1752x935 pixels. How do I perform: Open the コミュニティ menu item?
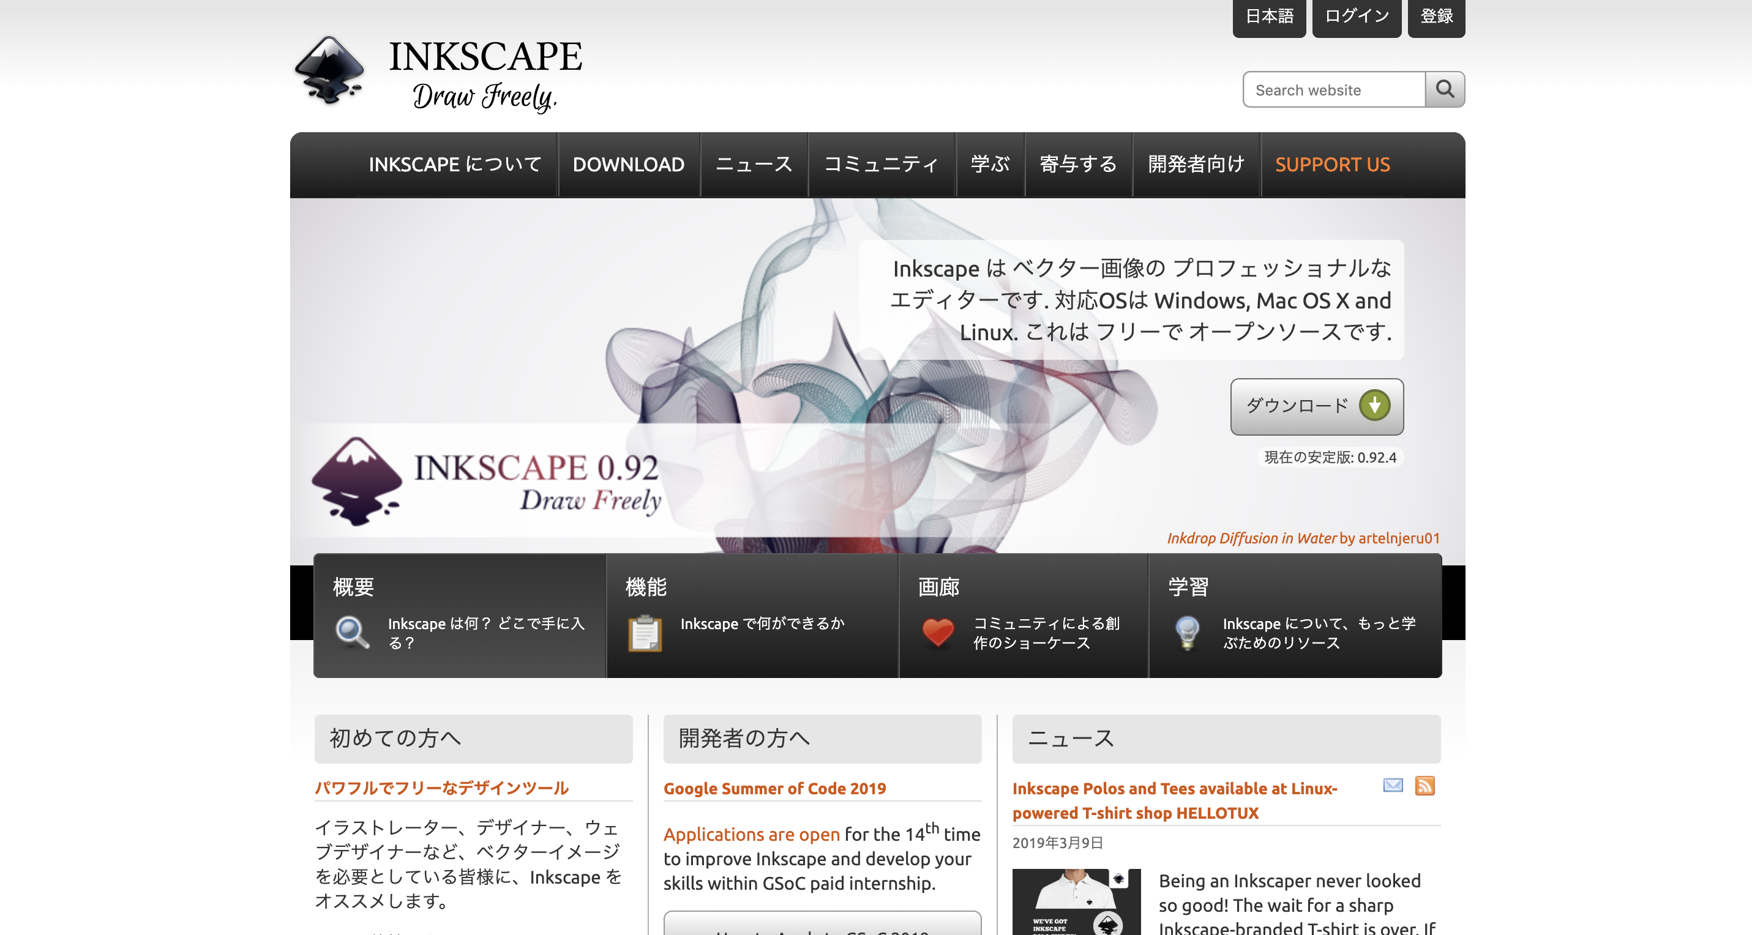(882, 165)
